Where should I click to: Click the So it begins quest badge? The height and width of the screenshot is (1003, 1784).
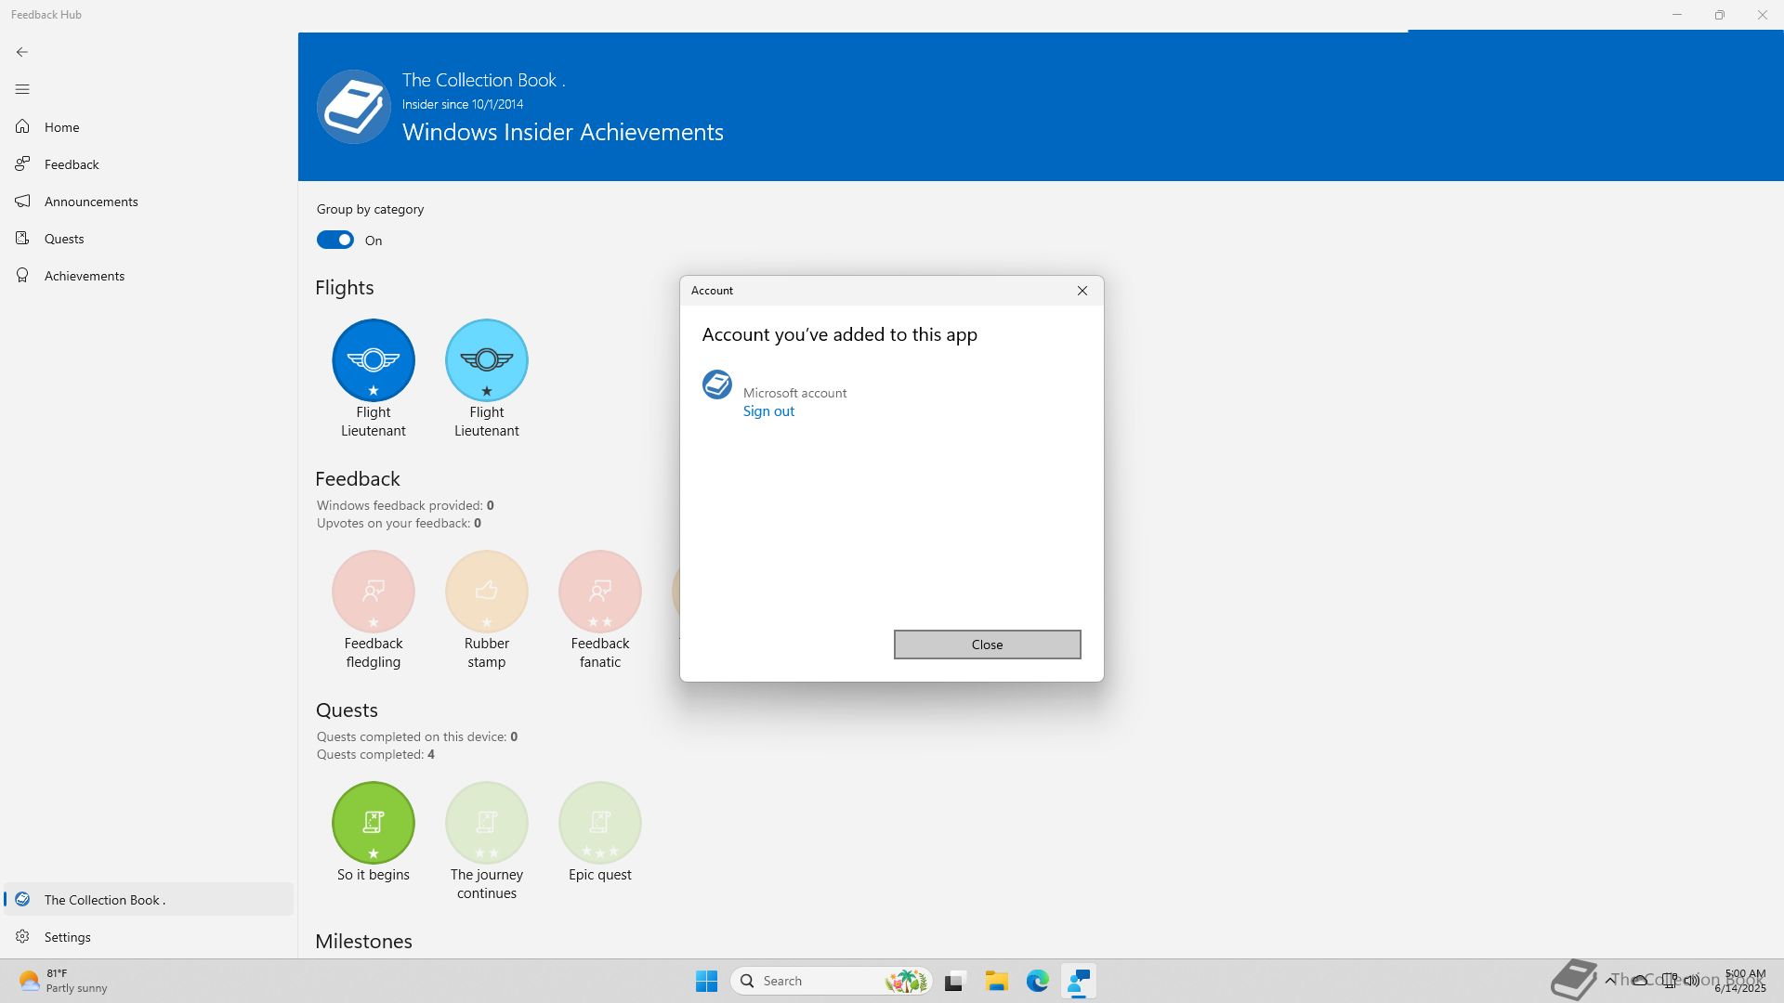(374, 823)
